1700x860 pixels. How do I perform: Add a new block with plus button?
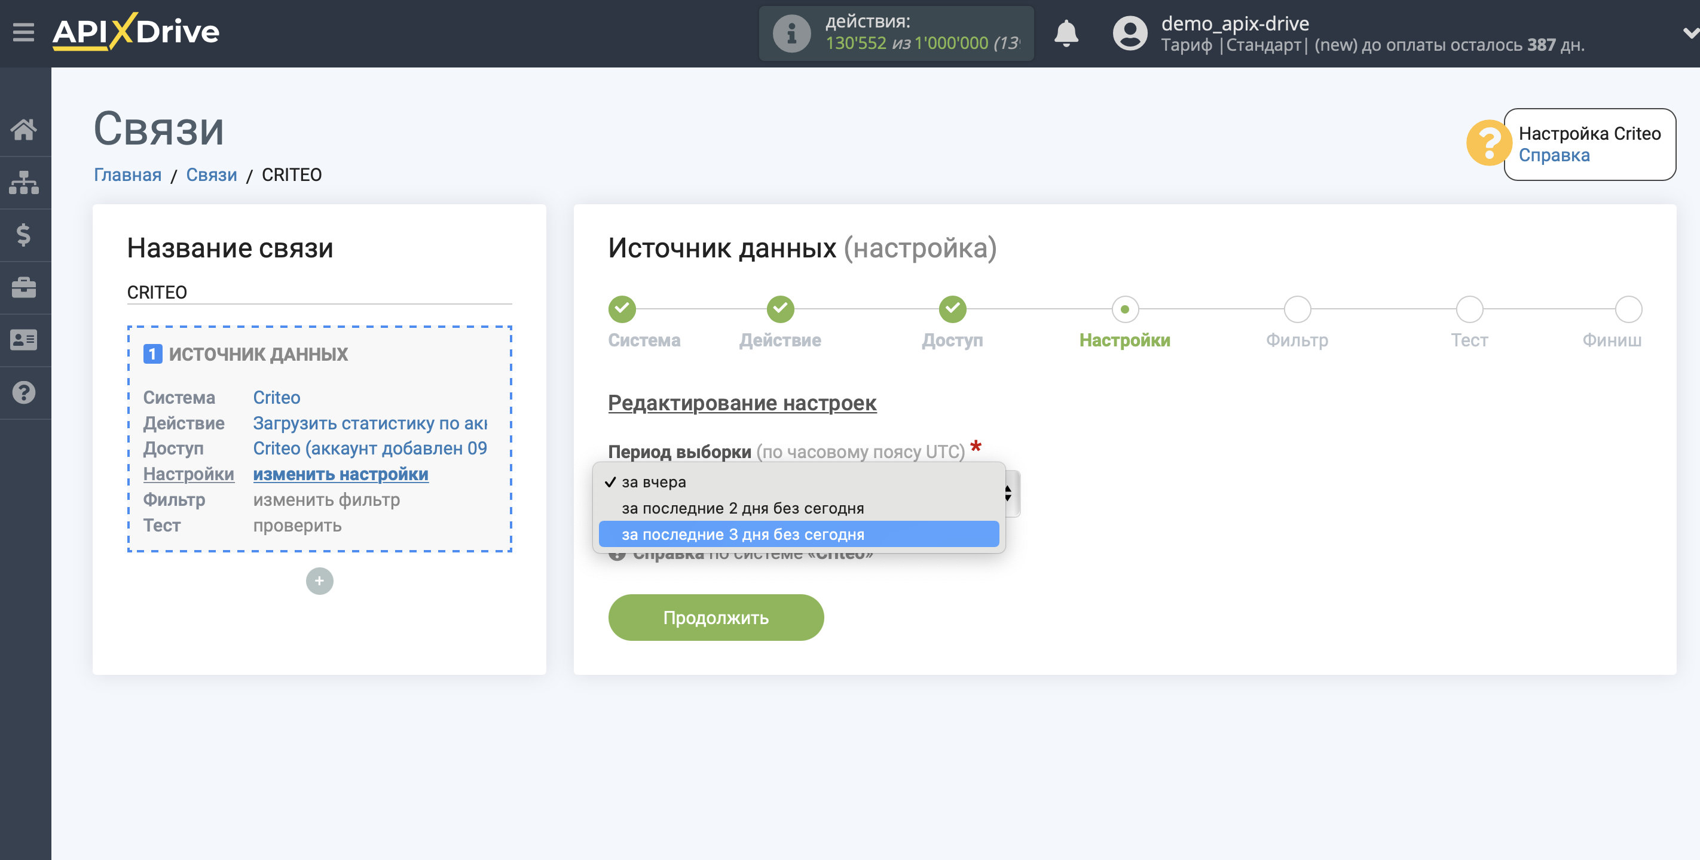[x=319, y=581]
